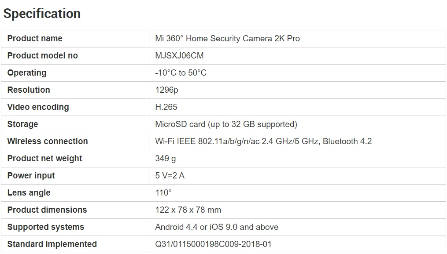Select the Mi 360° Home Security Camera text
This screenshot has height=254, width=447.
[x=227, y=39]
